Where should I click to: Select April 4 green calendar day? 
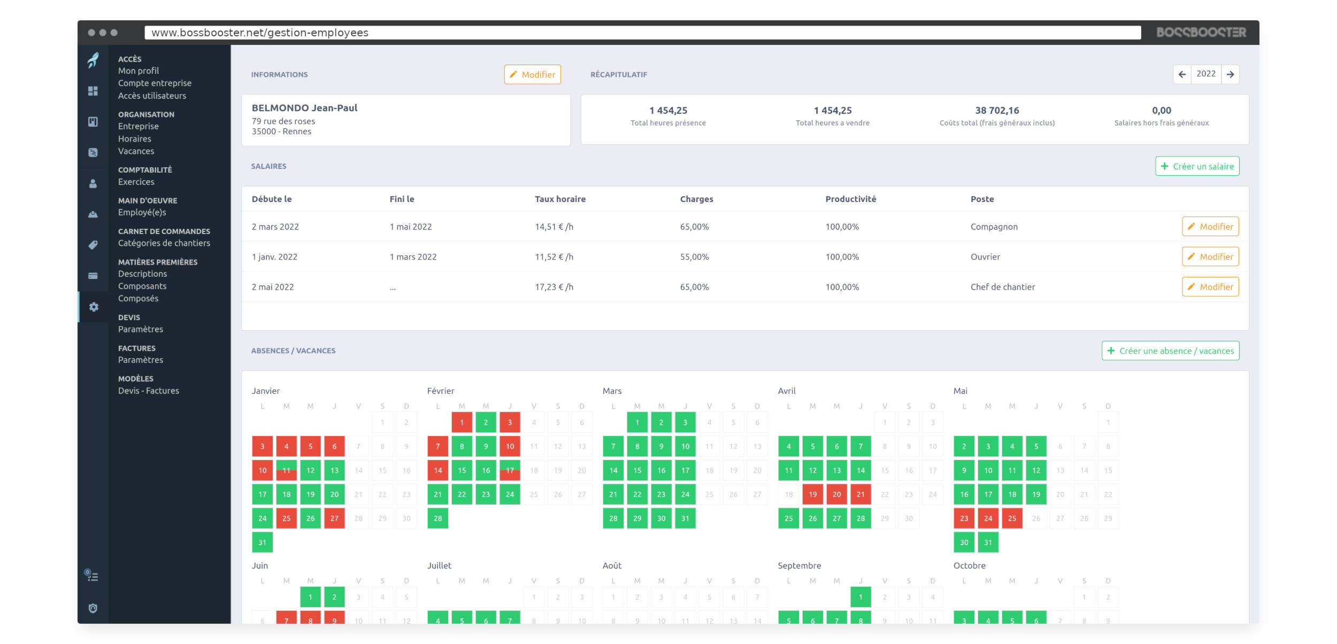pyautogui.click(x=789, y=446)
